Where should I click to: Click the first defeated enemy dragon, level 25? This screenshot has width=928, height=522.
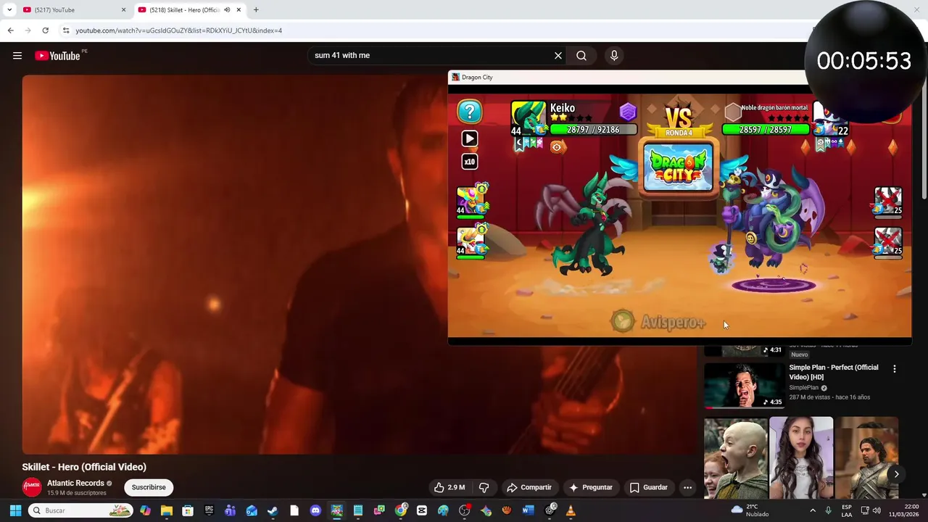pyautogui.click(x=887, y=202)
